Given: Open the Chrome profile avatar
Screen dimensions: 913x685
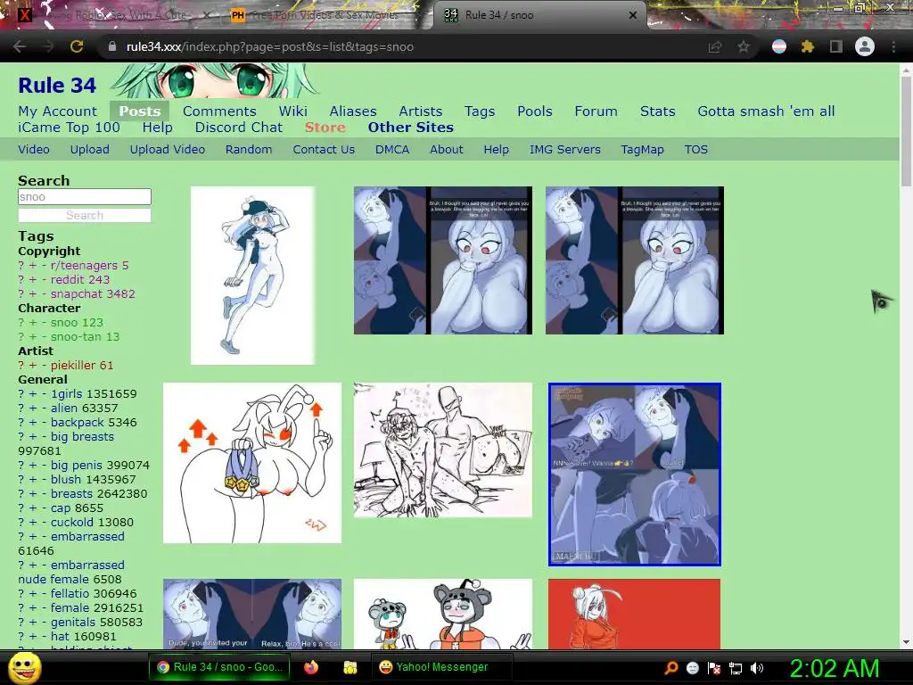Looking at the screenshot, I should tap(865, 46).
